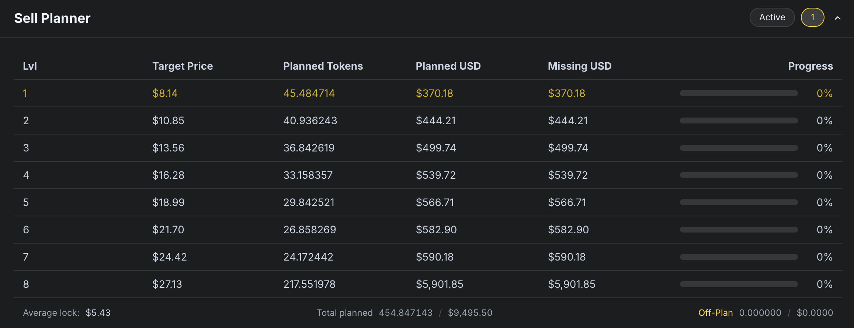This screenshot has width=854, height=328.
Task: Click the Off-Plan label
Action: 715,313
